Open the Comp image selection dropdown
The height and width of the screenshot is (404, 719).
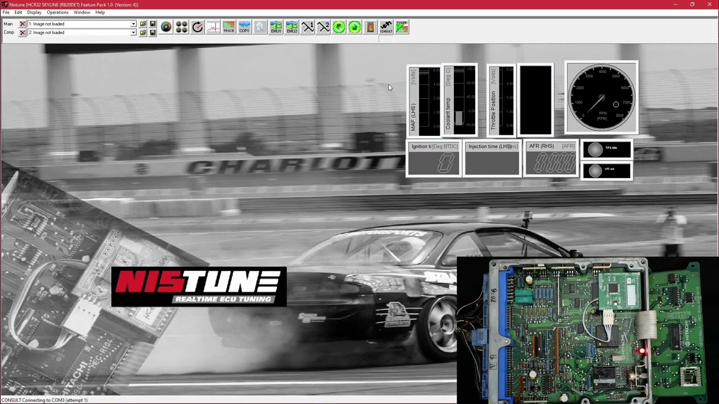point(133,33)
